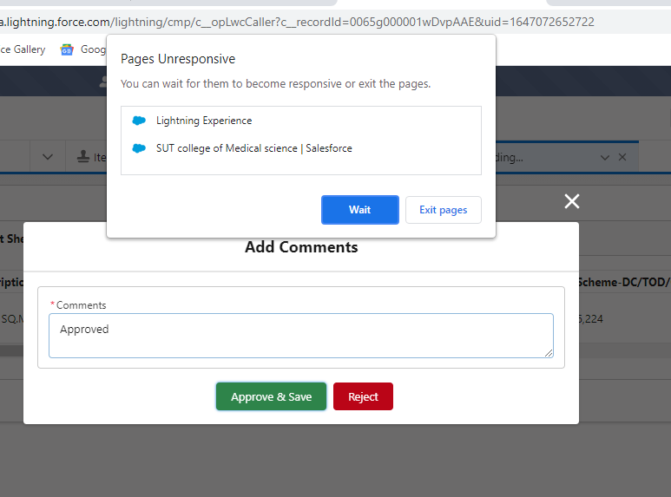The width and height of the screenshot is (671, 497).
Task: Click the browser address bar URL
Action: [297, 22]
